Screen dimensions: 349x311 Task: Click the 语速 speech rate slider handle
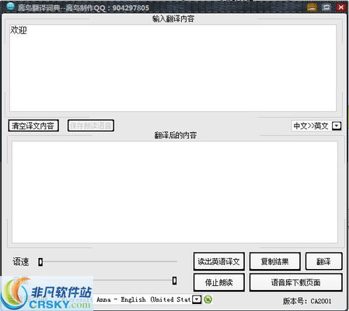(41, 262)
